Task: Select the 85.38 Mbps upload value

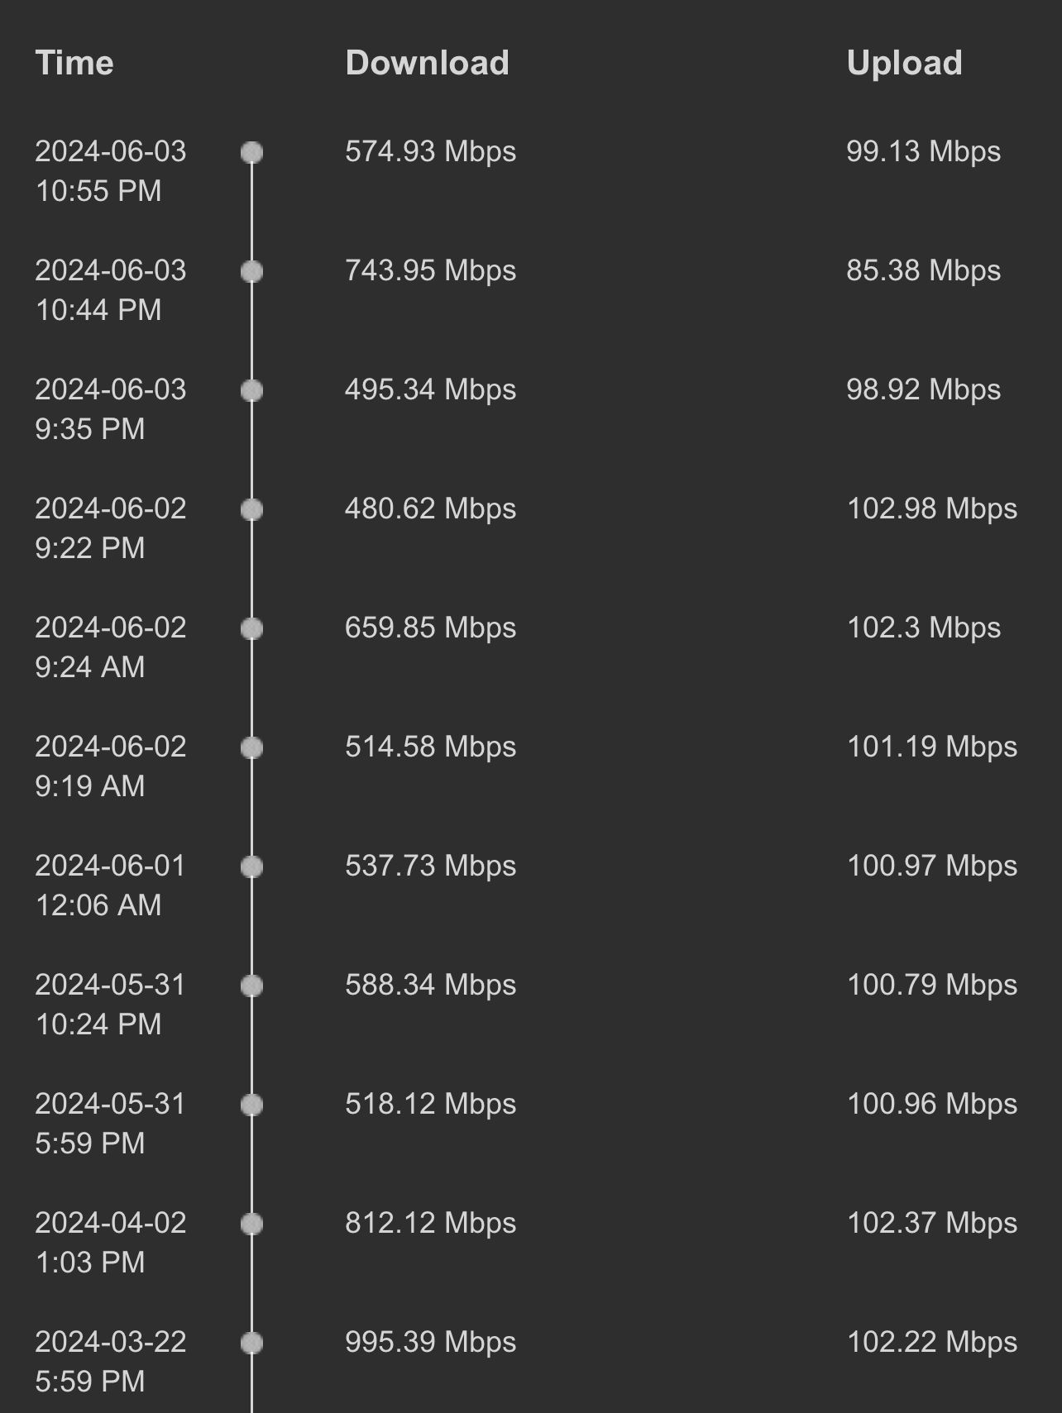Action: click(x=923, y=271)
